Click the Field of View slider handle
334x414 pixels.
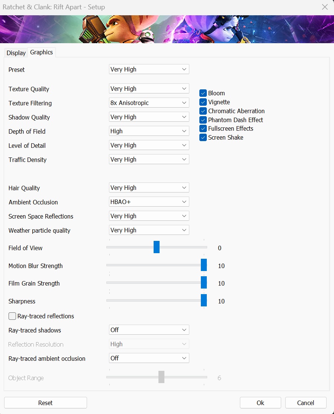point(157,247)
